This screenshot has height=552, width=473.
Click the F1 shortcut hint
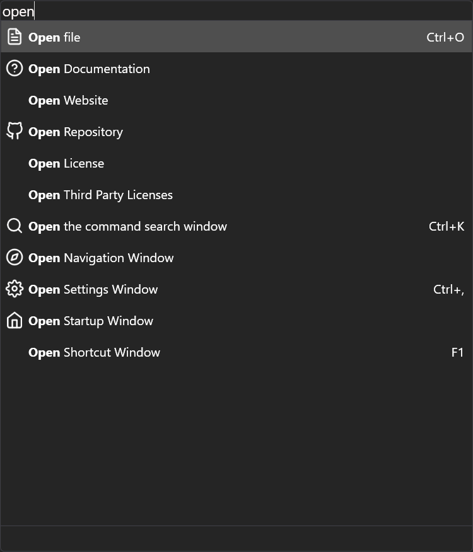point(457,352)
